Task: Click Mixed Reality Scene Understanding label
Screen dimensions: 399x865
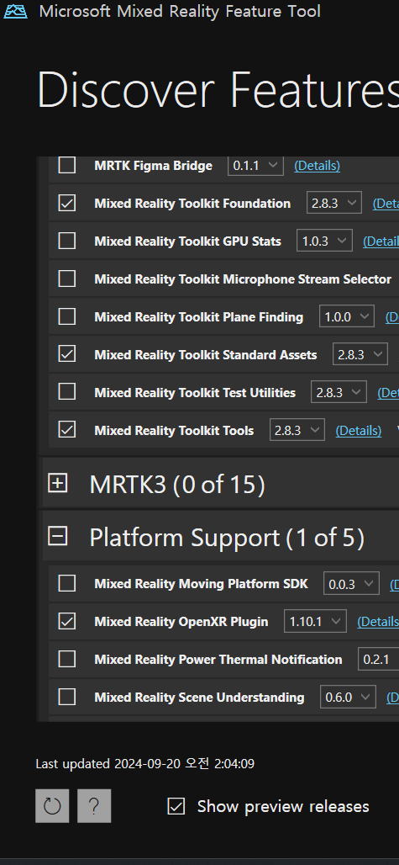Action: point(199,697)
